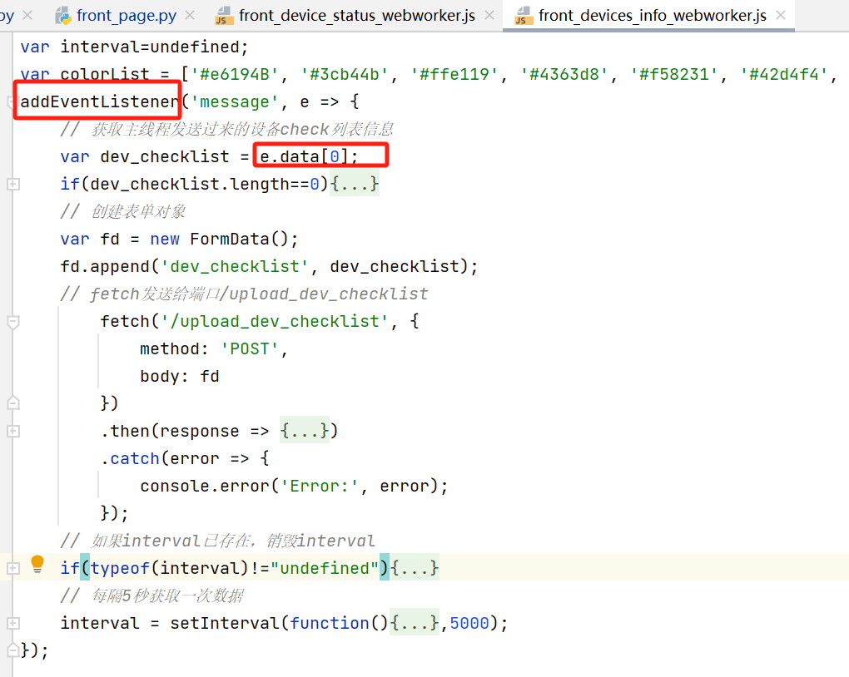Click folded {...} placeholder after setInterval function()

click(x=415, y=623)
